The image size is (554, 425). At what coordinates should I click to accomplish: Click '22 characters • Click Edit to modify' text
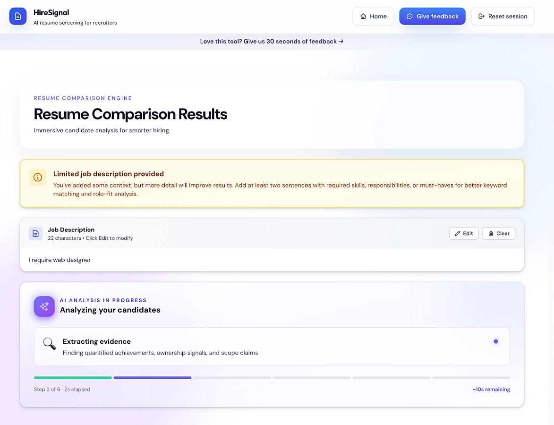(x=91, y=238)
